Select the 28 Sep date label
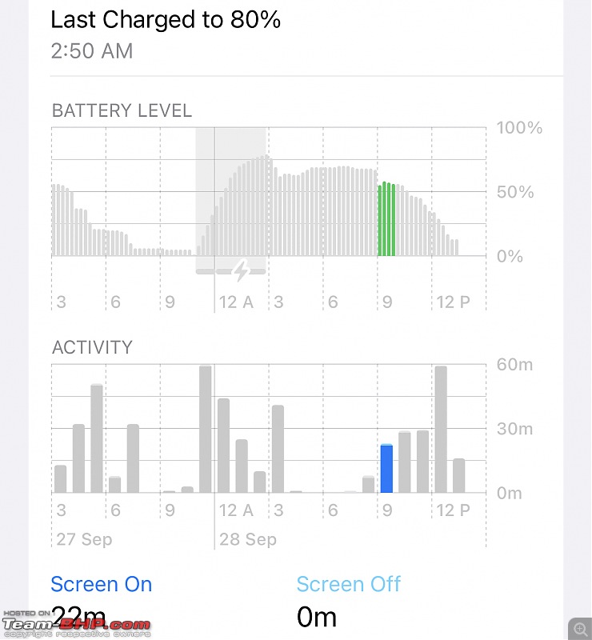 tap(248, 539)
